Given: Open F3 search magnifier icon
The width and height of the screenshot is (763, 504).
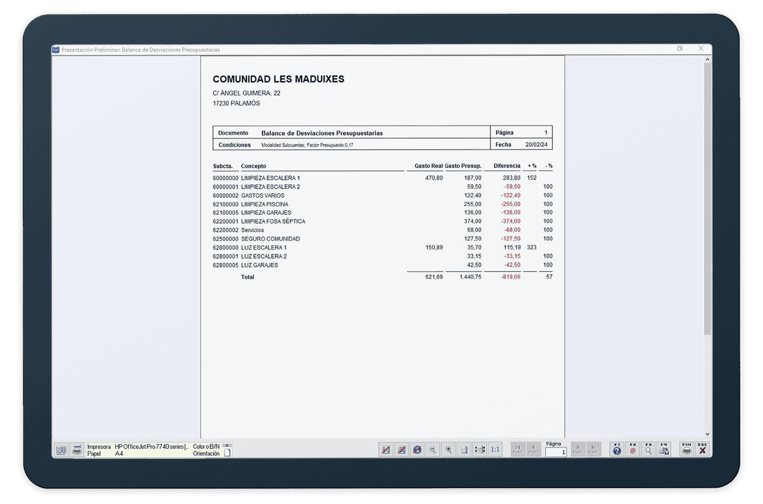Looking at the screenshot, I should tap(648, 449).
